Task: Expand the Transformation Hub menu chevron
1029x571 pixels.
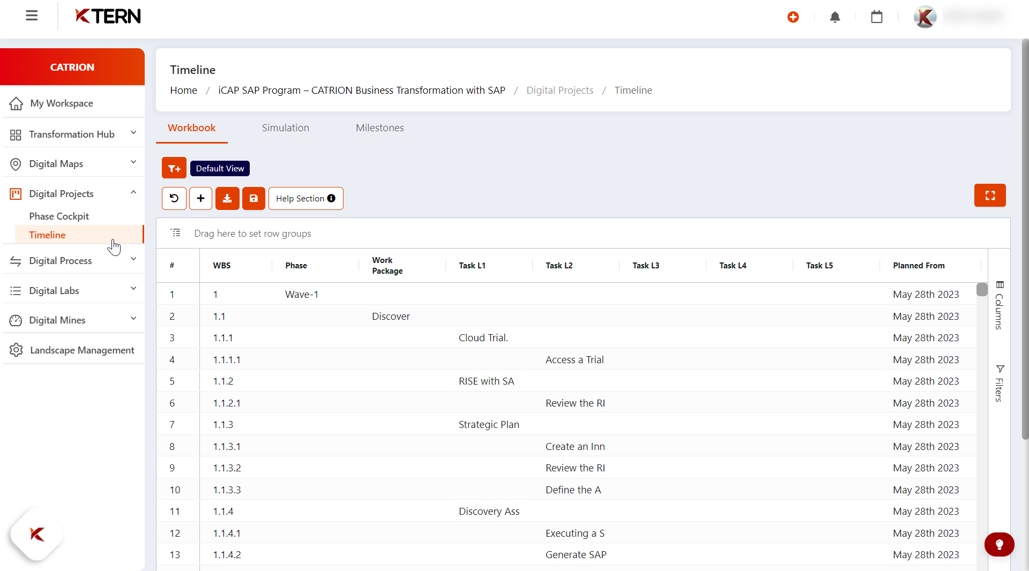Action: (x=133, y=133)
